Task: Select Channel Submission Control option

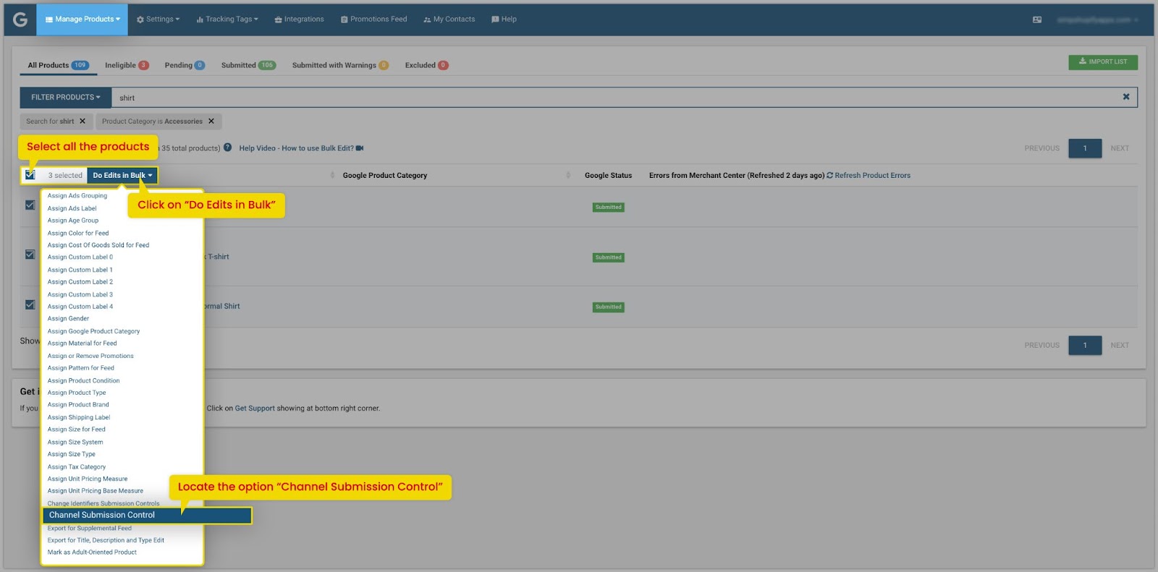Action: (x=147, y=515)
